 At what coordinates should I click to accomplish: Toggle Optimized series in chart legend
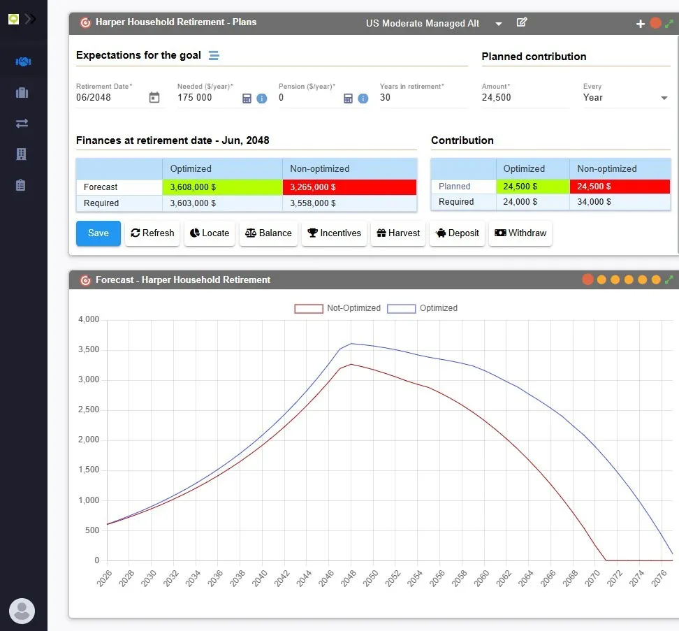point(423,308)
